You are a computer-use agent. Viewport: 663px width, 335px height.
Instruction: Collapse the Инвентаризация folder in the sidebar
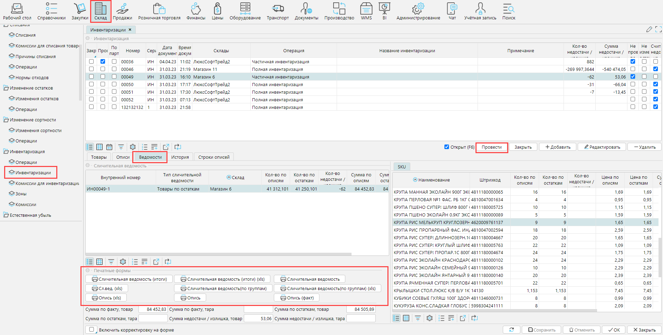(x=6, y=151)
